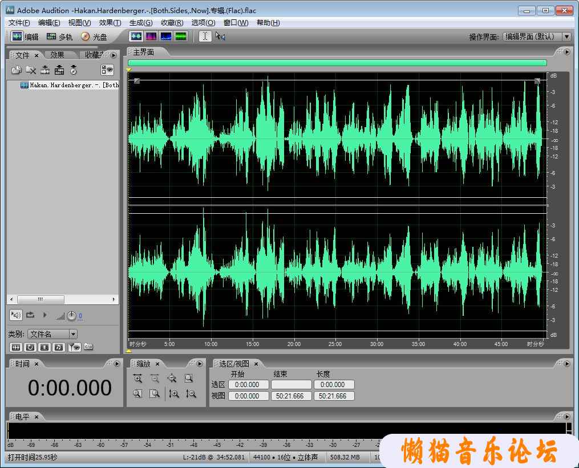The height and width of the screenshot is (468, 579).
Task: Adjust the preview volume knob
Action: pos(71,316)
